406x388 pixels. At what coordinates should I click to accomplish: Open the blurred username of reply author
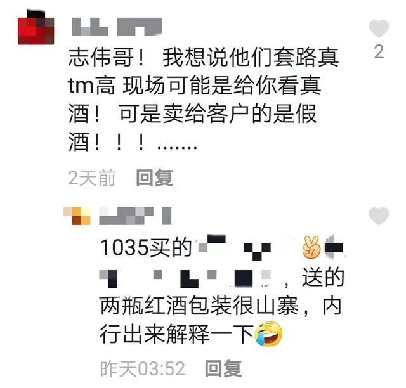pyautogui.click(x=136, y=216)
